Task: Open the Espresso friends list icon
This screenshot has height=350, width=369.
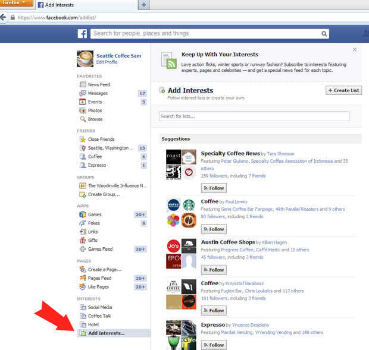Action: [83, 165]
